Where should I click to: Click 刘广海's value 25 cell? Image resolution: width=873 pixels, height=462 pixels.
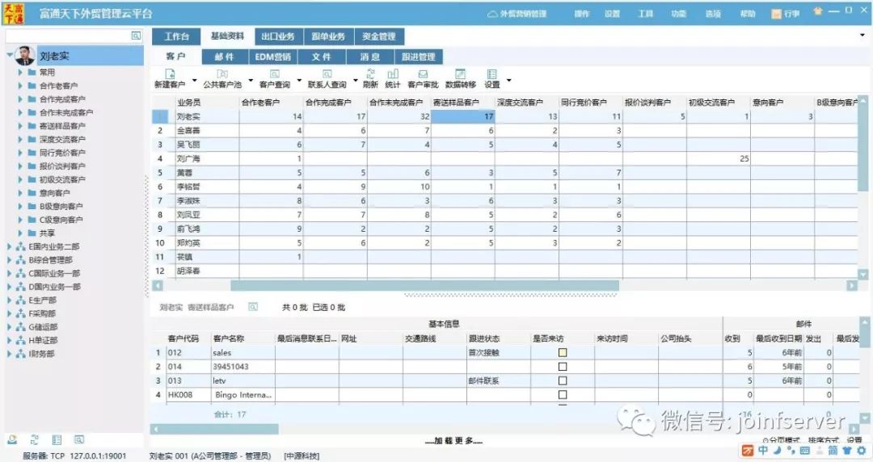pyautogui.click(x=719, y=158)
